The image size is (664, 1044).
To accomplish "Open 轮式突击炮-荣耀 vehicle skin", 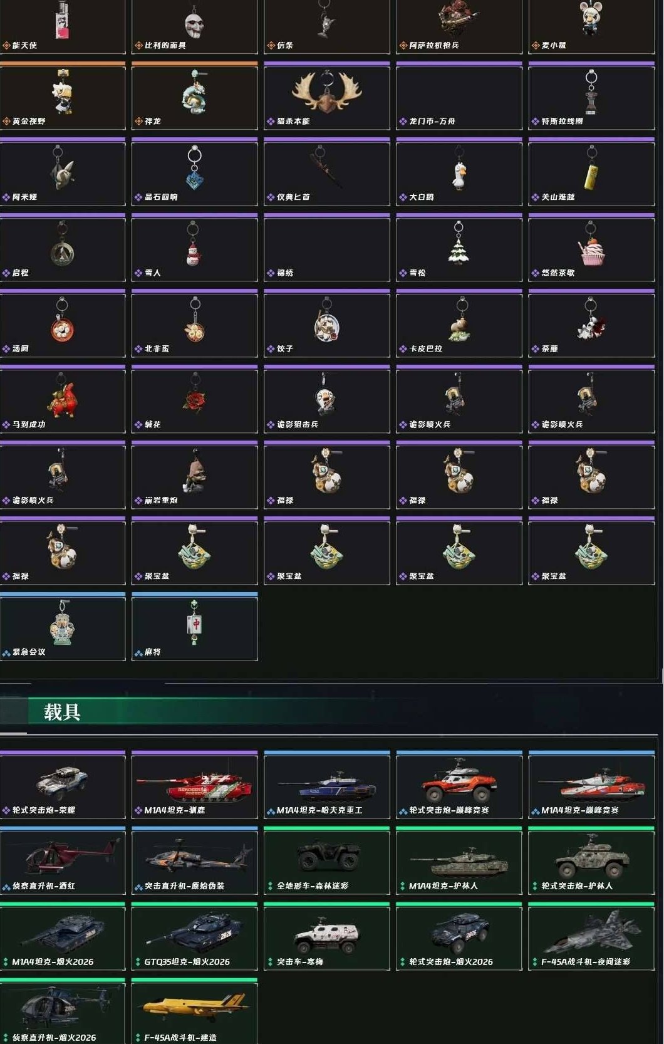I will point(63,785).
